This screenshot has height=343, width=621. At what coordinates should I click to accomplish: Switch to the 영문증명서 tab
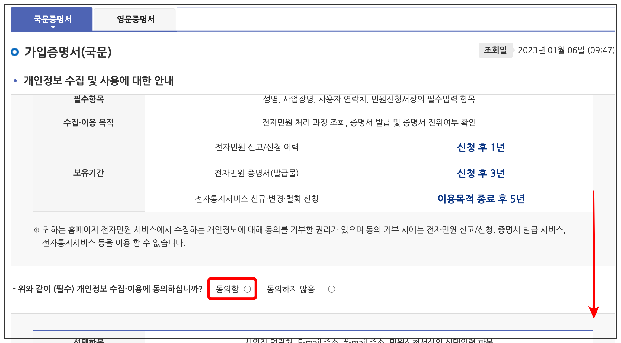click(x=136, y=20)
